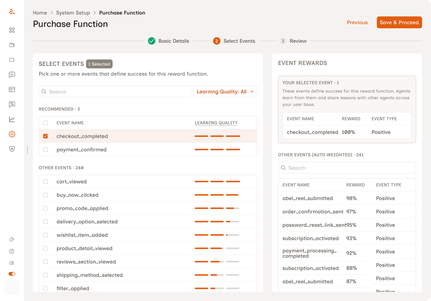Open the projects folder icon in sidebar
The height and width of the screenshot is (301, 431).
tap(12, 45)
